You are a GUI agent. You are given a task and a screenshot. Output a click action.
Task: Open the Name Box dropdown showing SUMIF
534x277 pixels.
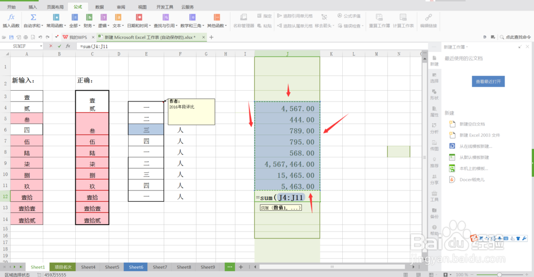point(41,46)
